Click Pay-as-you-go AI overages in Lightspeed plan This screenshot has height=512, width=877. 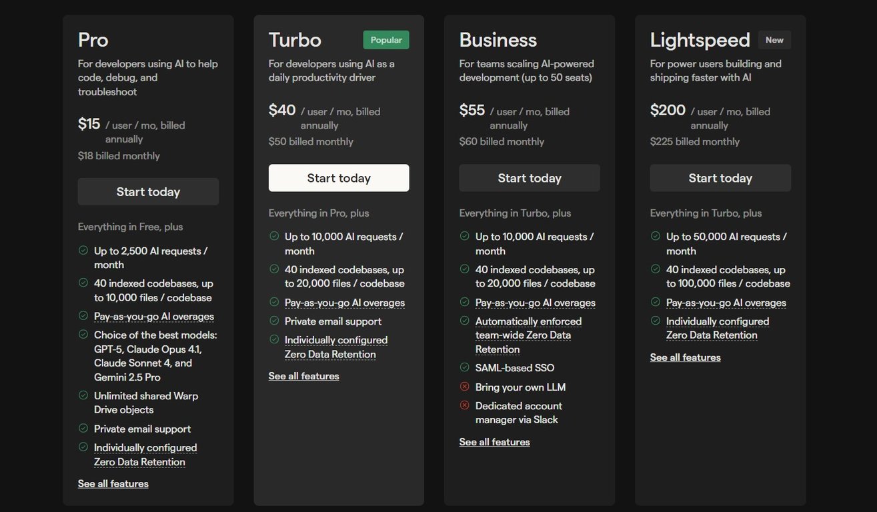point(726,303)
